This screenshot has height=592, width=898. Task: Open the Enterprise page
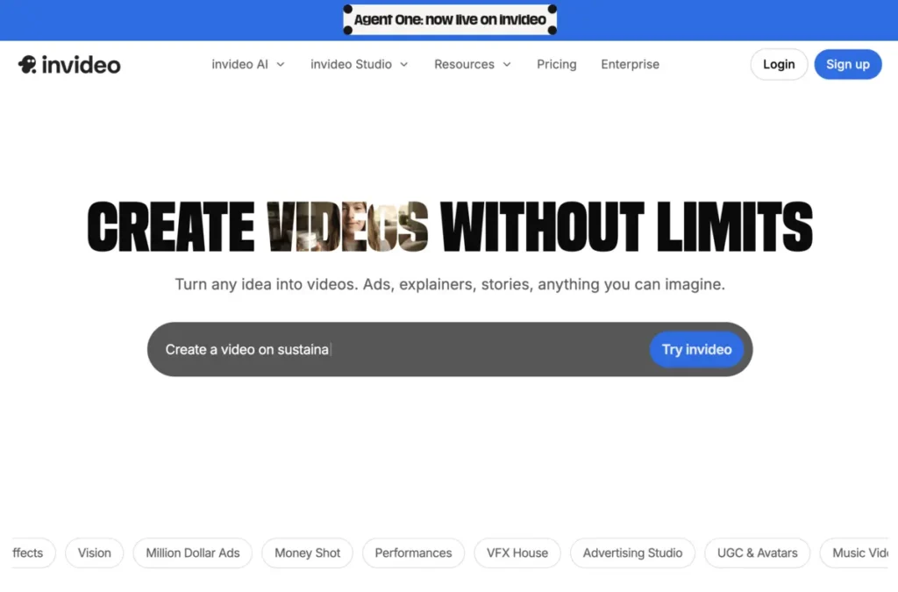pyautogui.click(x=630, y=64)
